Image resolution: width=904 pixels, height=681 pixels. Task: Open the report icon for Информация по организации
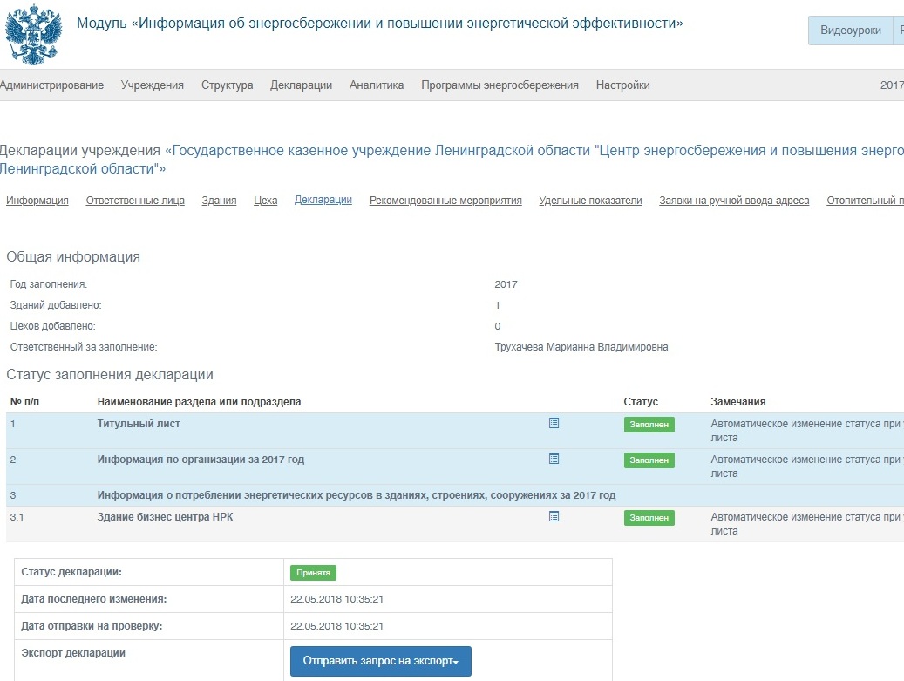[552, 460]
